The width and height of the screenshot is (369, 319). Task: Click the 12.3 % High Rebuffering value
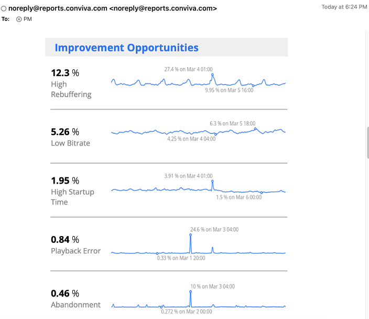pos(65,73)
